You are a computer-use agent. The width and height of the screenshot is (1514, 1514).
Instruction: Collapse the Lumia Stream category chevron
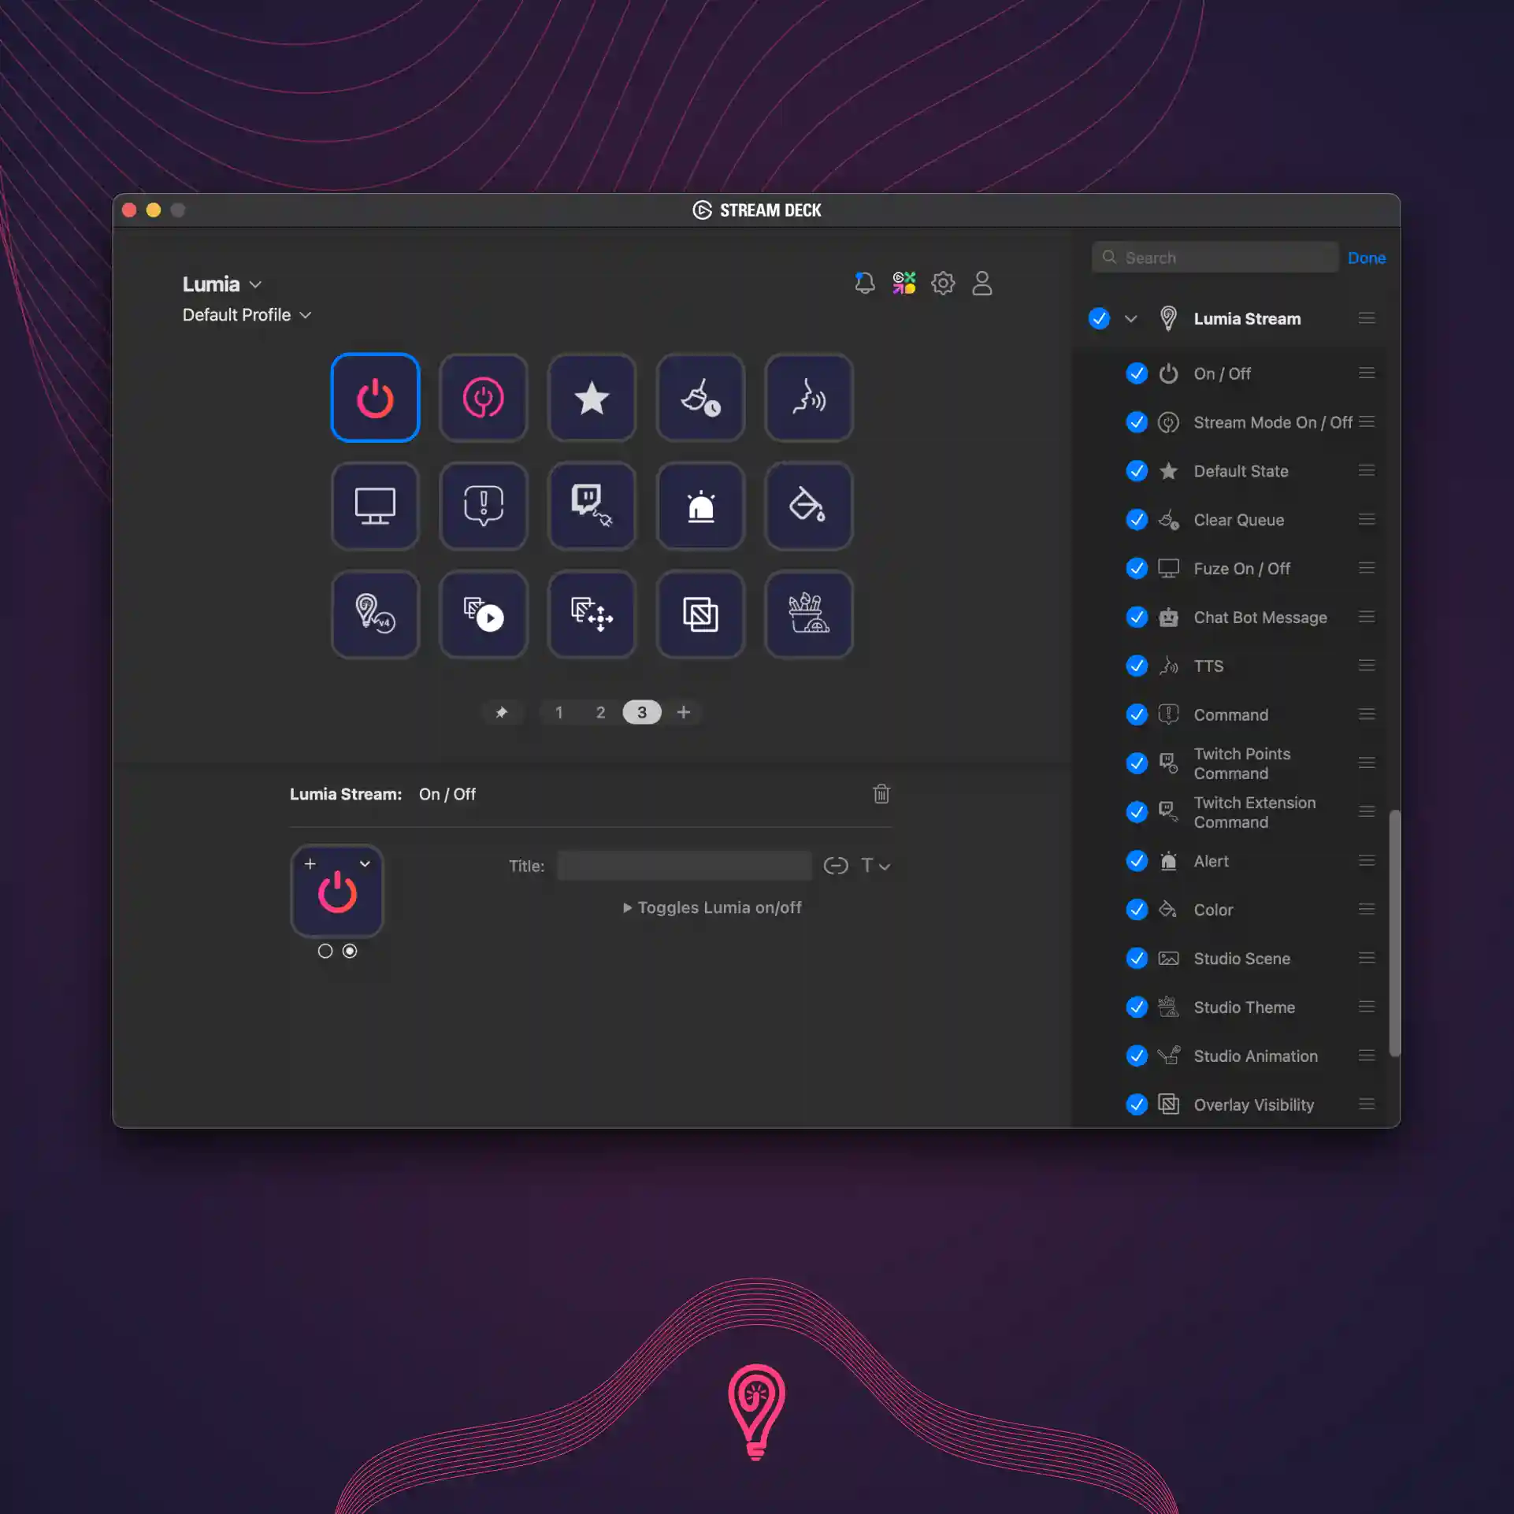coord(1131,319)
